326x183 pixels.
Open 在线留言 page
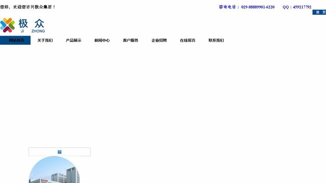point(187,40)
